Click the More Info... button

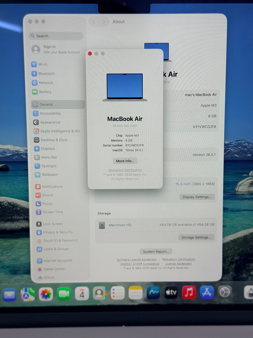point(125,161)
